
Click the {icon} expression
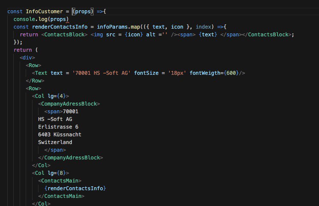click(134, 35)
